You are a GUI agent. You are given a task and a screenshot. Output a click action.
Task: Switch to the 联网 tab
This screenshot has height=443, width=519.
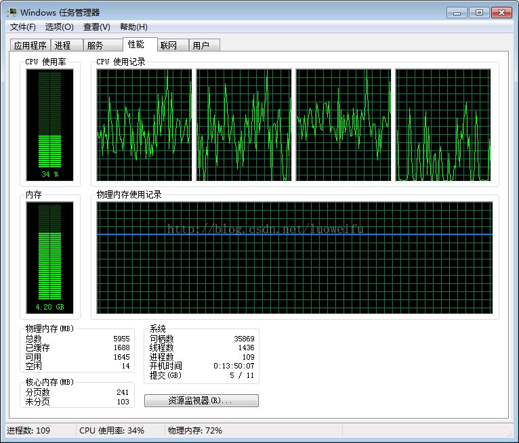173,45
